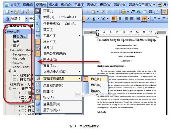Screen dimensions: 170x130
Task: Click the numbered list icon
Action: 154,19
